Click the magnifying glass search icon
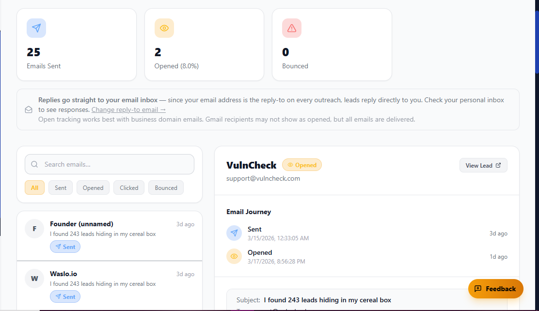 pos(34,164)
